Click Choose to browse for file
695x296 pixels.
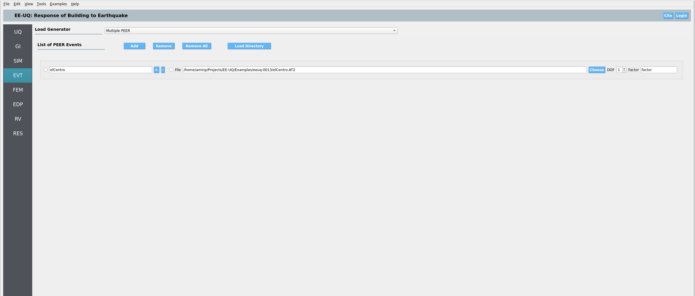click(x=597, y=70)
